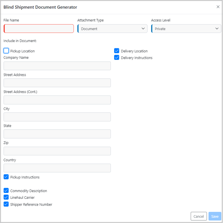This screenshot has width=223, height=223.
Task: Uncheck the Linehaul Carrier checkbox
Action: tap(6, 197)
